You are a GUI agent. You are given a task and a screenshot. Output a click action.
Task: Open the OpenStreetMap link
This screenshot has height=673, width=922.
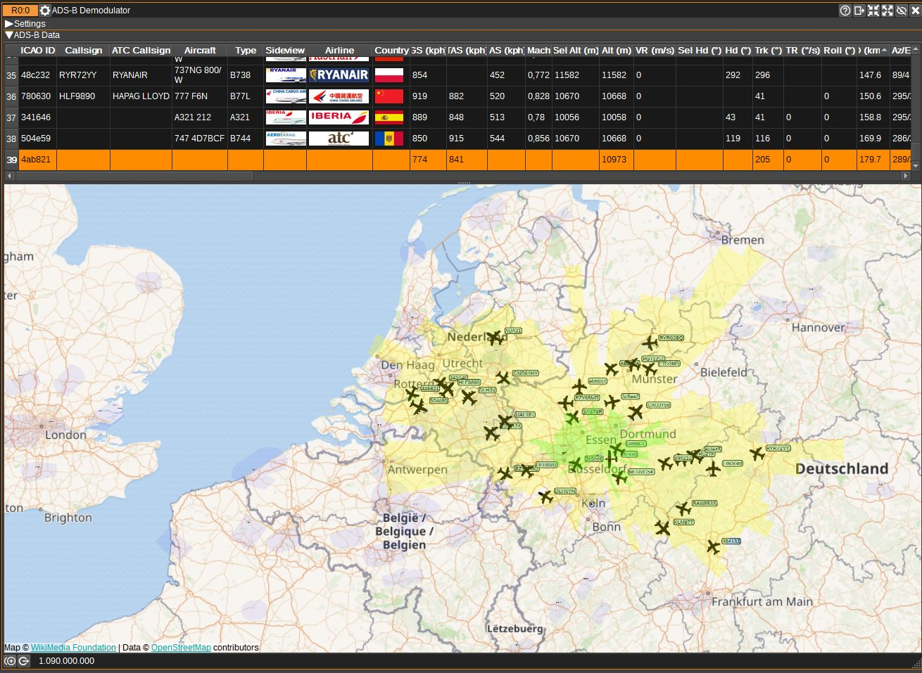pyautogui.click(x=181, y=648)
